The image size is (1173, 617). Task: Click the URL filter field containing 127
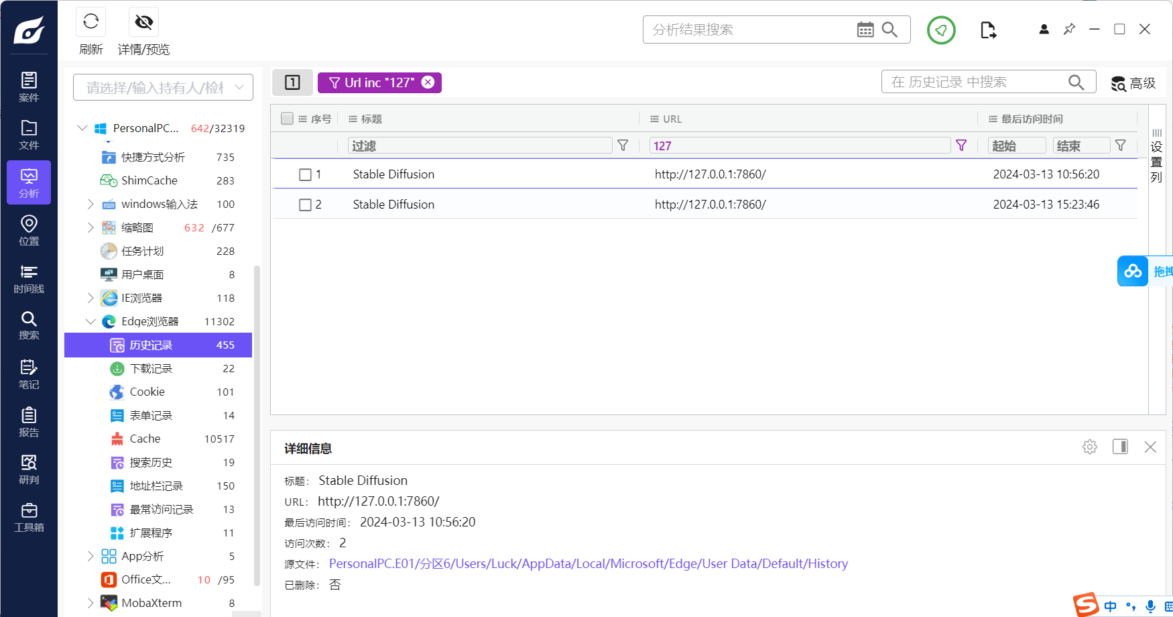tap(800, 146)
